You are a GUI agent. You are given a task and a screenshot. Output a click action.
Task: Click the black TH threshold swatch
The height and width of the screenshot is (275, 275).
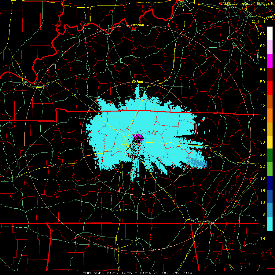pyautogui.click(x=270, y=238)
